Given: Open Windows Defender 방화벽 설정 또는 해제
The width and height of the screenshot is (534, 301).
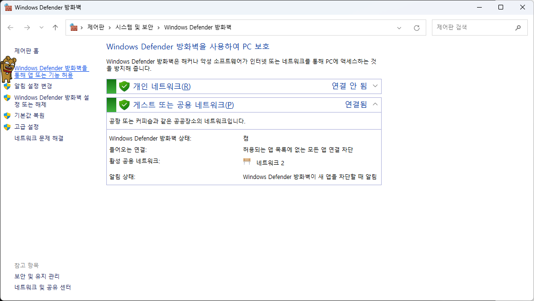Looking at the screenshot, I should (51, 101).
